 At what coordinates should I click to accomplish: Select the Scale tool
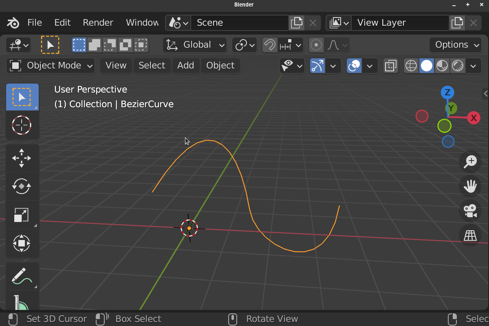pos(22,215)
